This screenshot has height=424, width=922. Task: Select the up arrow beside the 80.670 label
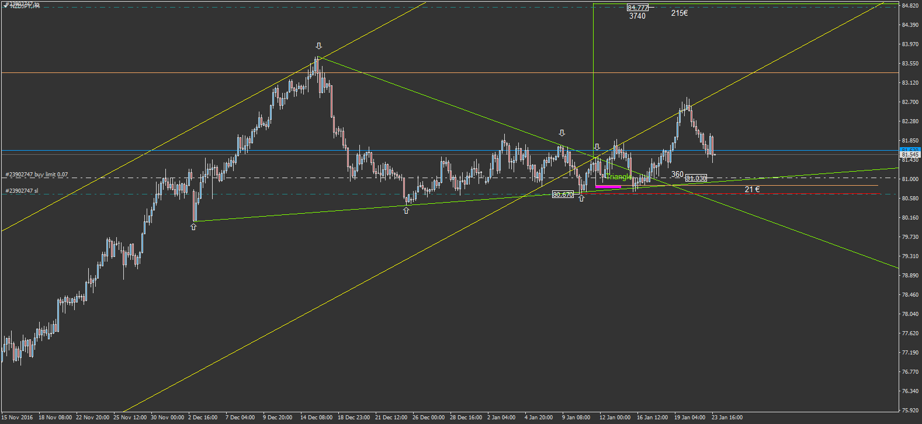coord(581,199)
